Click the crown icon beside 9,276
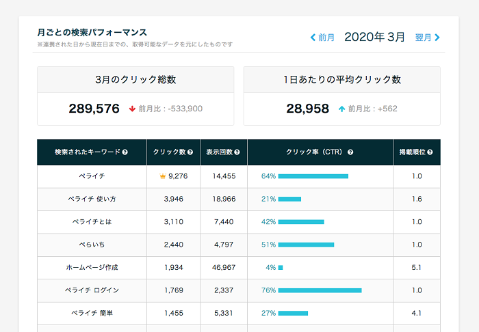 coord(163,176)
